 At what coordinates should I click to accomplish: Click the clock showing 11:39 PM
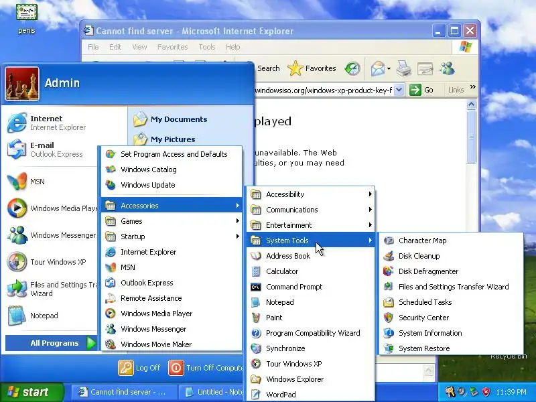click(x=511, y=392)
